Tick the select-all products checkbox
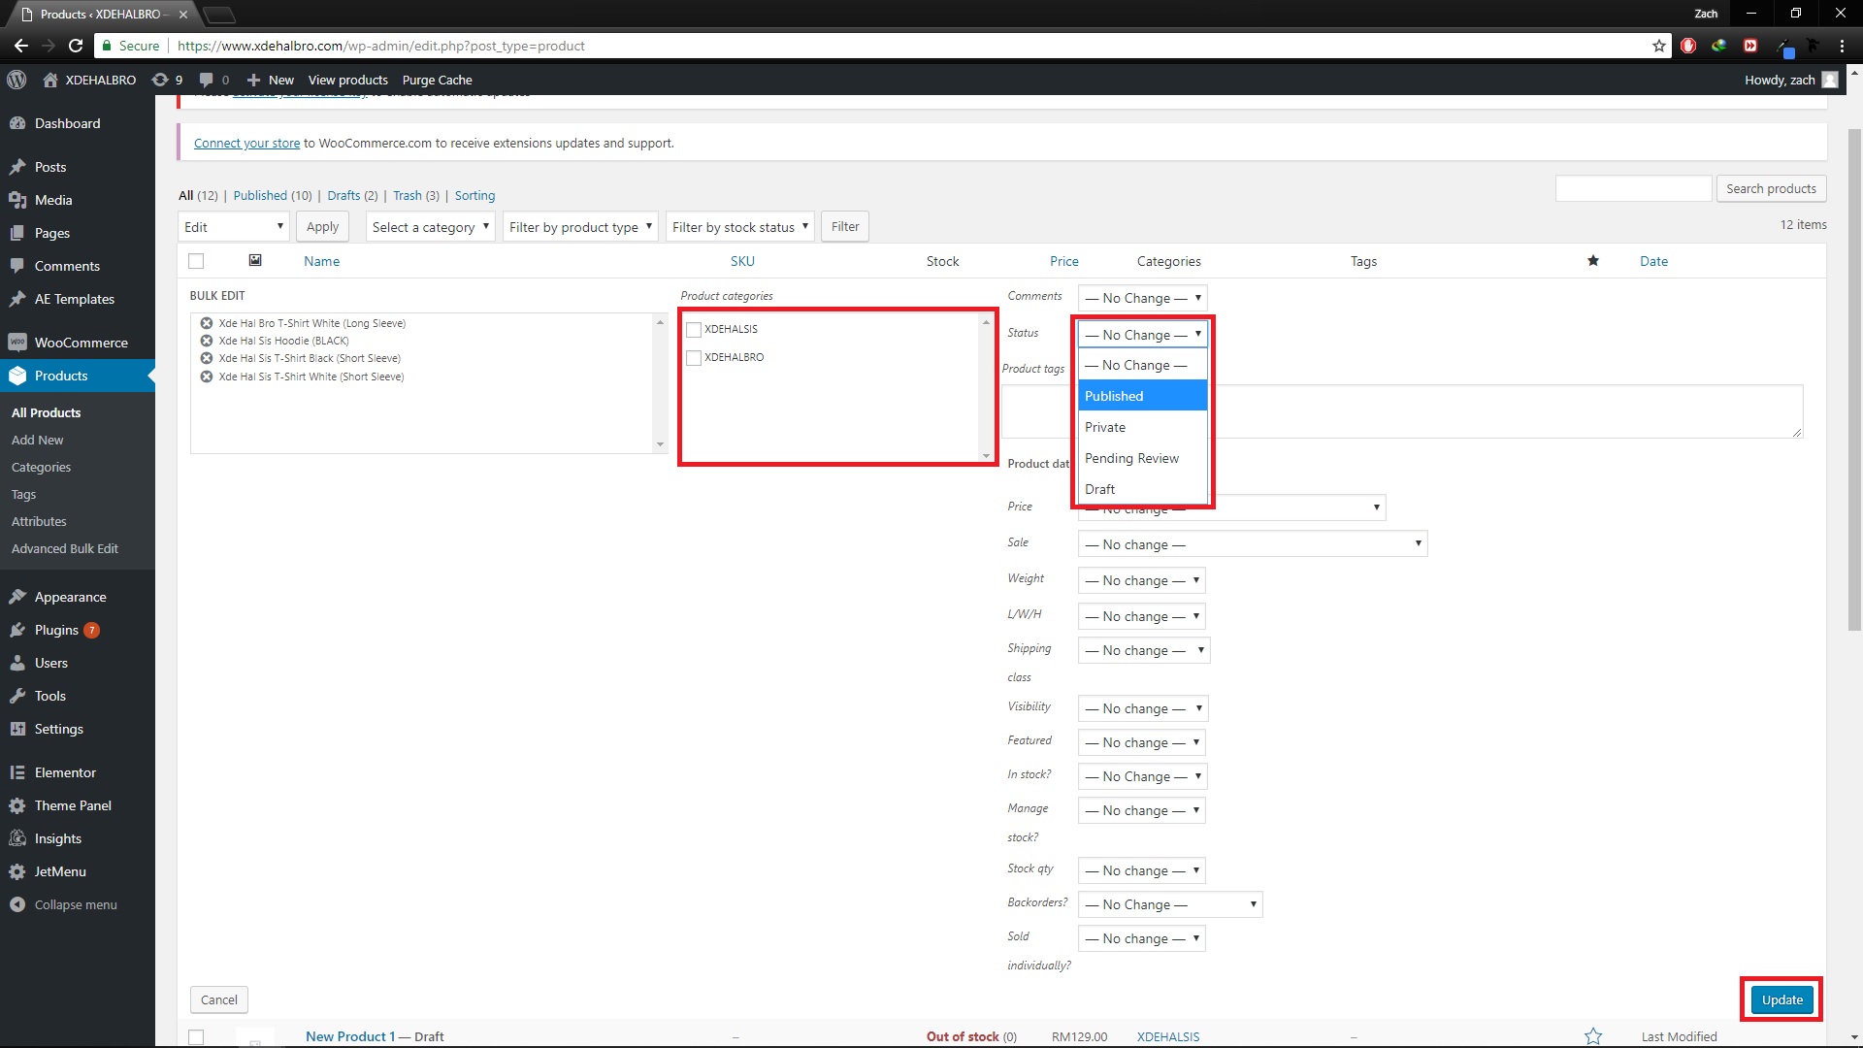Screen dimensions: 1863x1048 [x=196, y=261]
